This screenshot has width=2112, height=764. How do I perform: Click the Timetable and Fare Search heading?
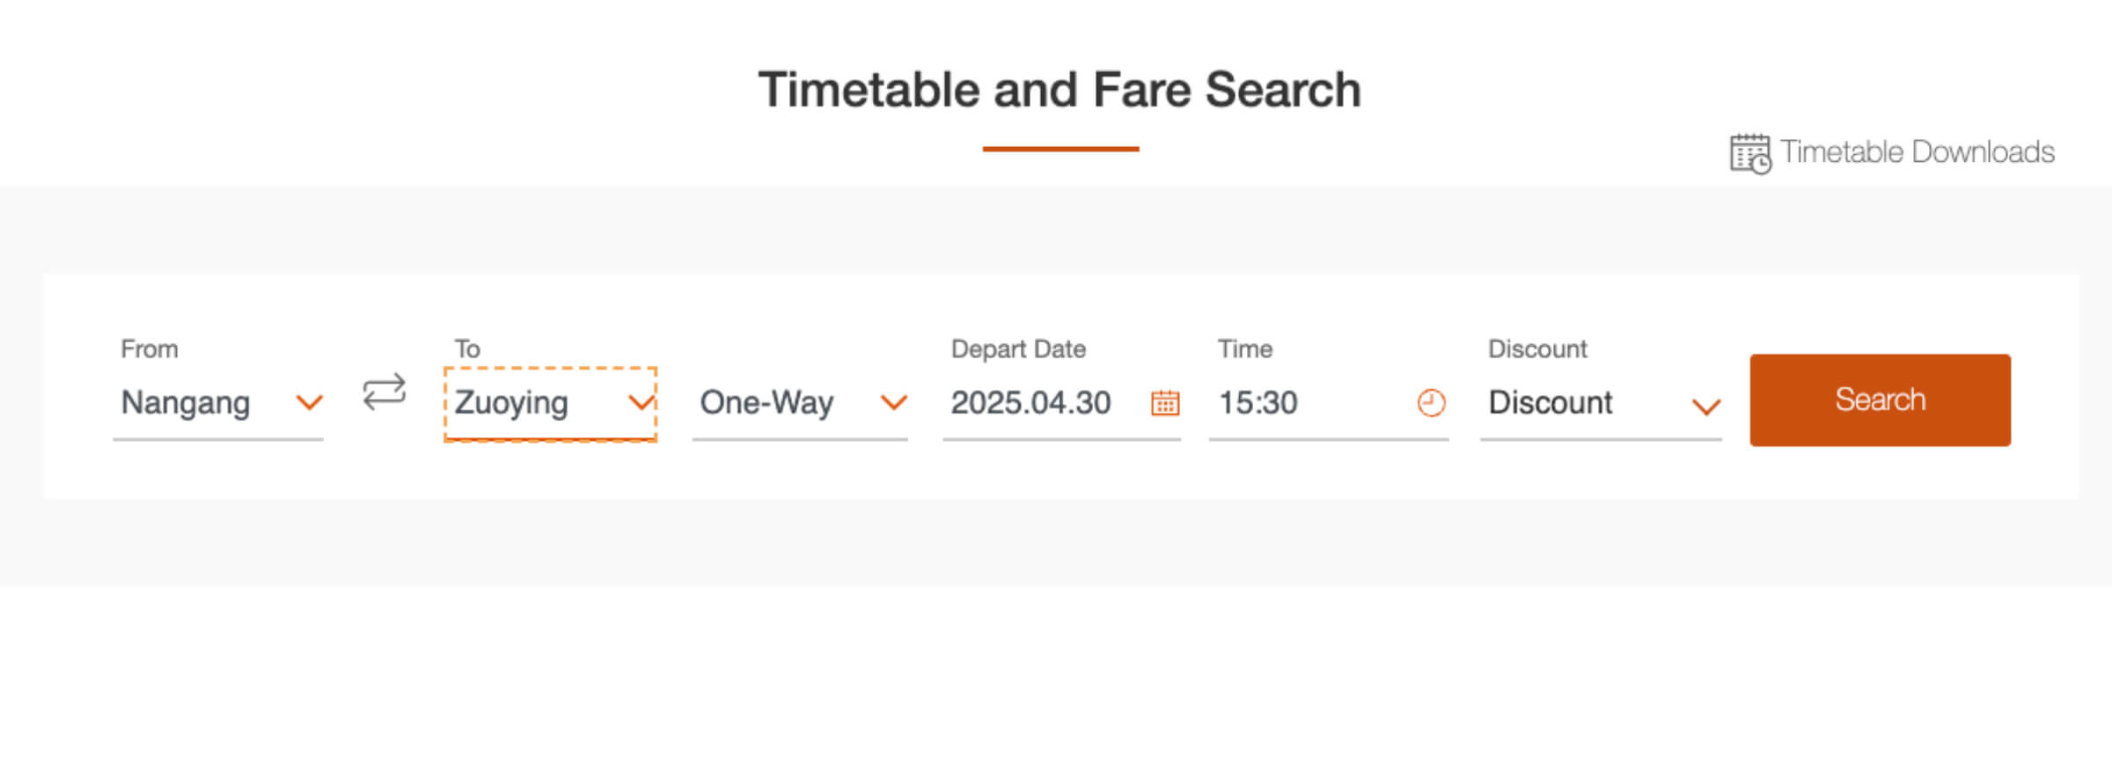(1060, 90)
